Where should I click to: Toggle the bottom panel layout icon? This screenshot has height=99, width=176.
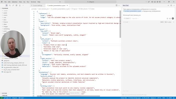tap(155, 2)
